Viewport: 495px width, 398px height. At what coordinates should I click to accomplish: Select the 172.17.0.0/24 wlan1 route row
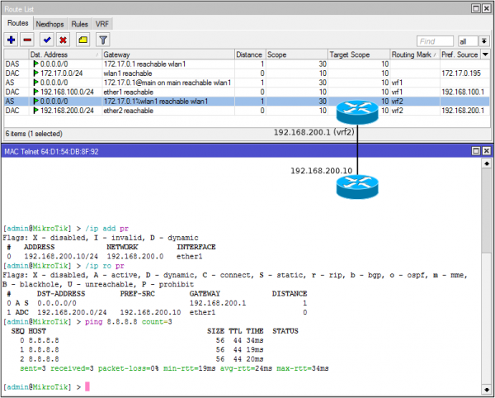point(247,73)
